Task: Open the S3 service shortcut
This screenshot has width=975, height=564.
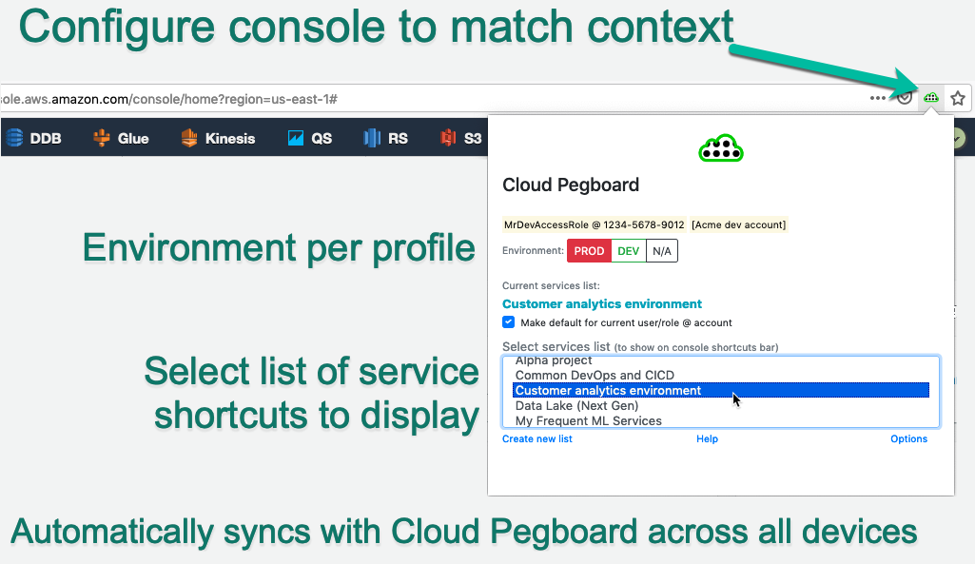Action: pyautogui.click(x=460, y=138)
